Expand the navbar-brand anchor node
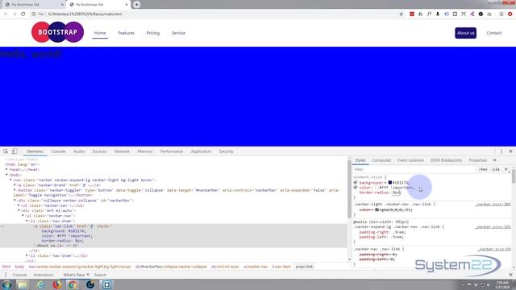 pos(15,184)
